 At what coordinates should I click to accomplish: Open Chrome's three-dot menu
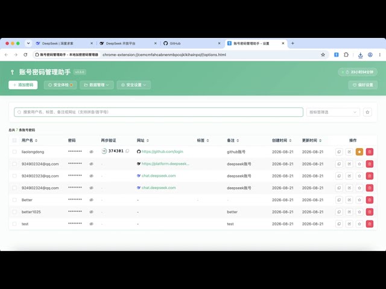[380, 55]
